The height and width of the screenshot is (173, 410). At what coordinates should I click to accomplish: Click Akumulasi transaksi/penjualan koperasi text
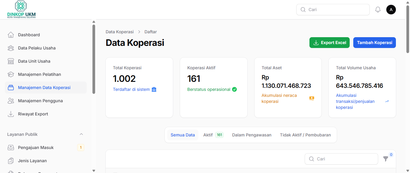pyautogui.click(x=355, y=101)
